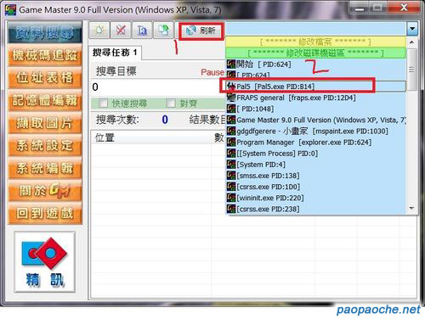Toggle the 對穿 checkbox
The width and height of the screenshot is (425, 319).
171,104
